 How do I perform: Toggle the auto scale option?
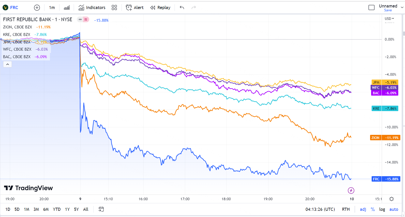(x=394, y=209)
